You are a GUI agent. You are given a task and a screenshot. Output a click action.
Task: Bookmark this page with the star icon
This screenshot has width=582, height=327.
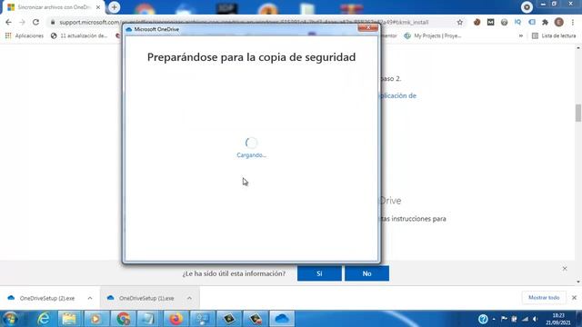pos(460,22)
